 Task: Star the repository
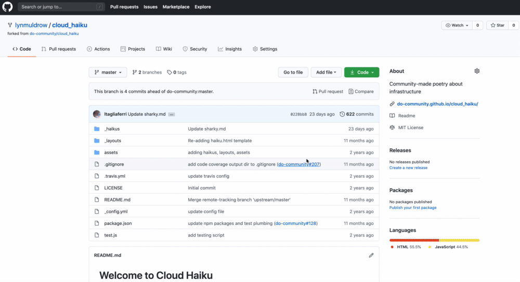(x=498, y=25)
